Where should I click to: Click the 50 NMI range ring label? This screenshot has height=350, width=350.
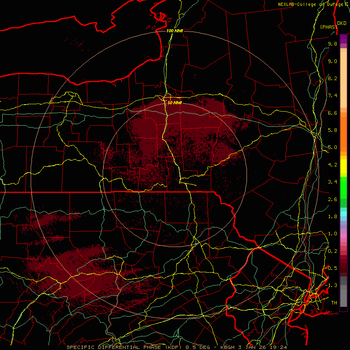(x=175, y=103)
